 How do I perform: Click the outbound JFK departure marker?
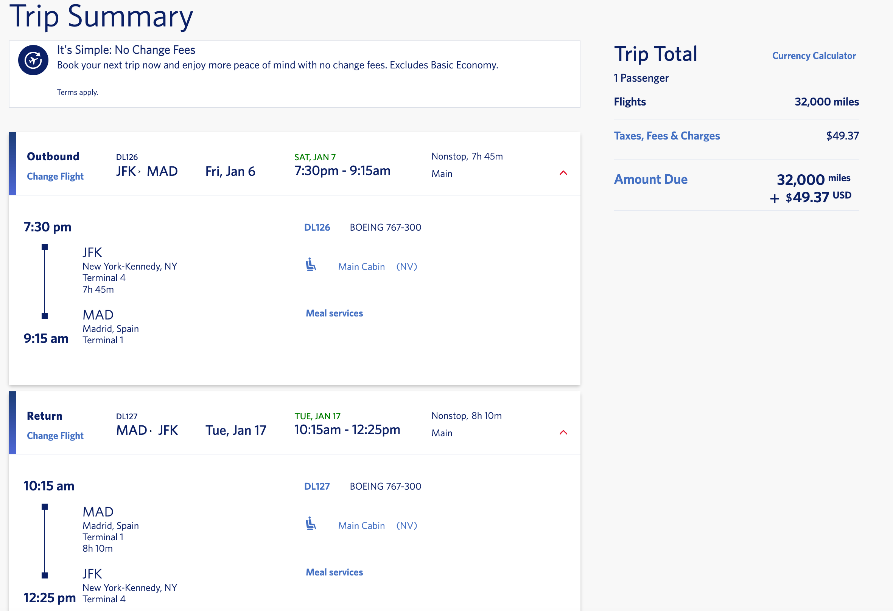pyautogui.click(x=45, y=248)
